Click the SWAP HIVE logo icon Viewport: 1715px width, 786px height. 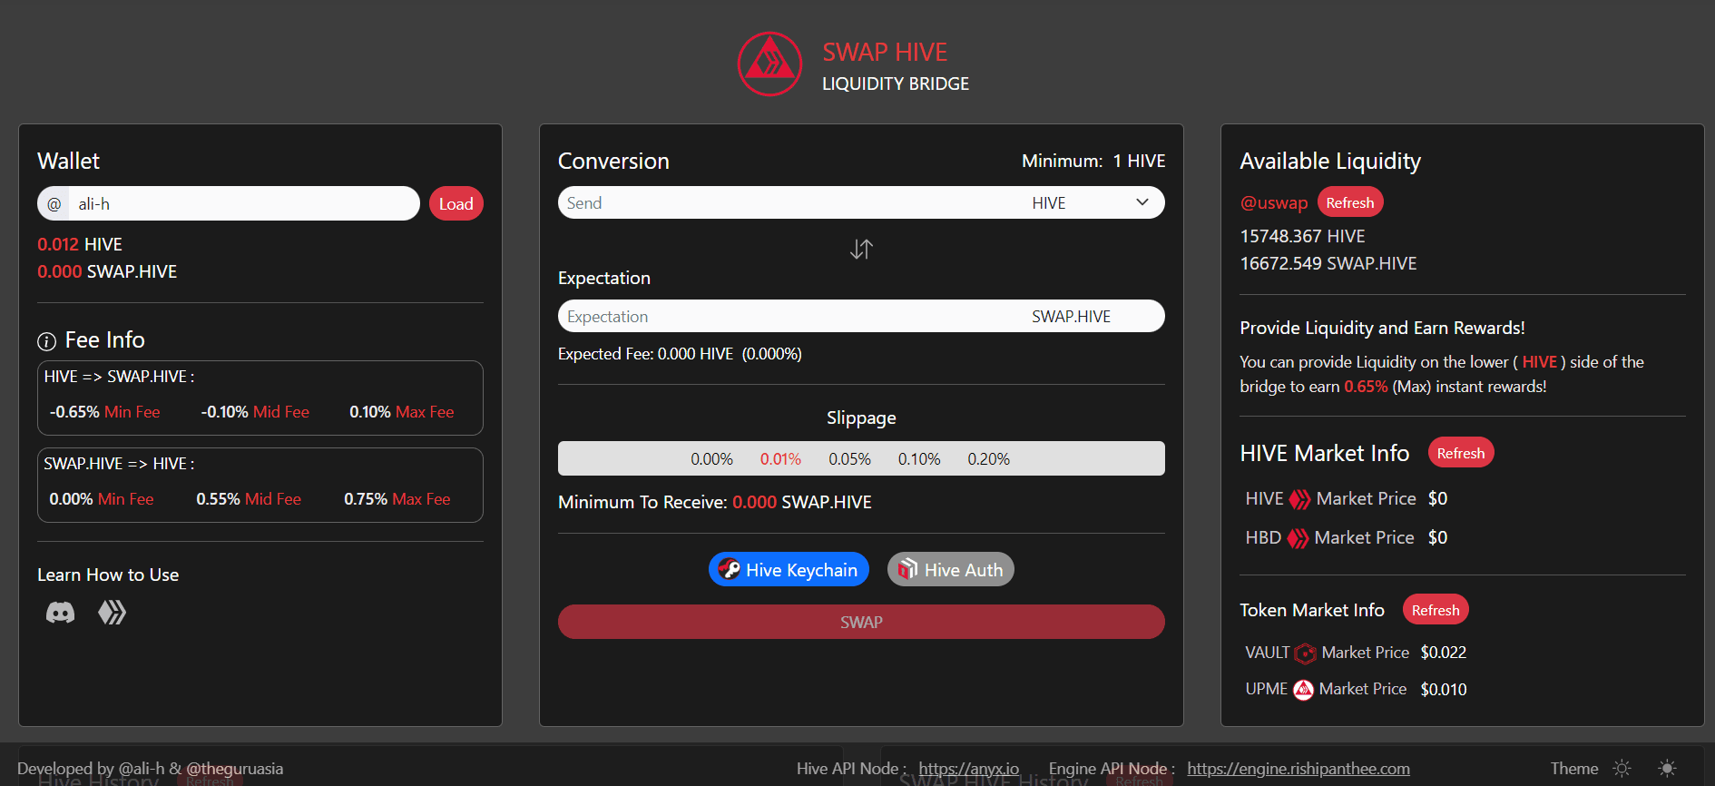coord(769,64)
